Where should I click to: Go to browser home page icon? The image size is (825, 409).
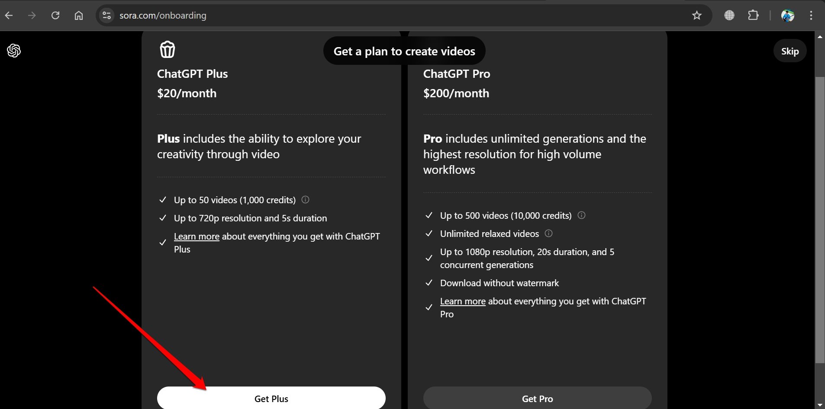pos(79,16)
